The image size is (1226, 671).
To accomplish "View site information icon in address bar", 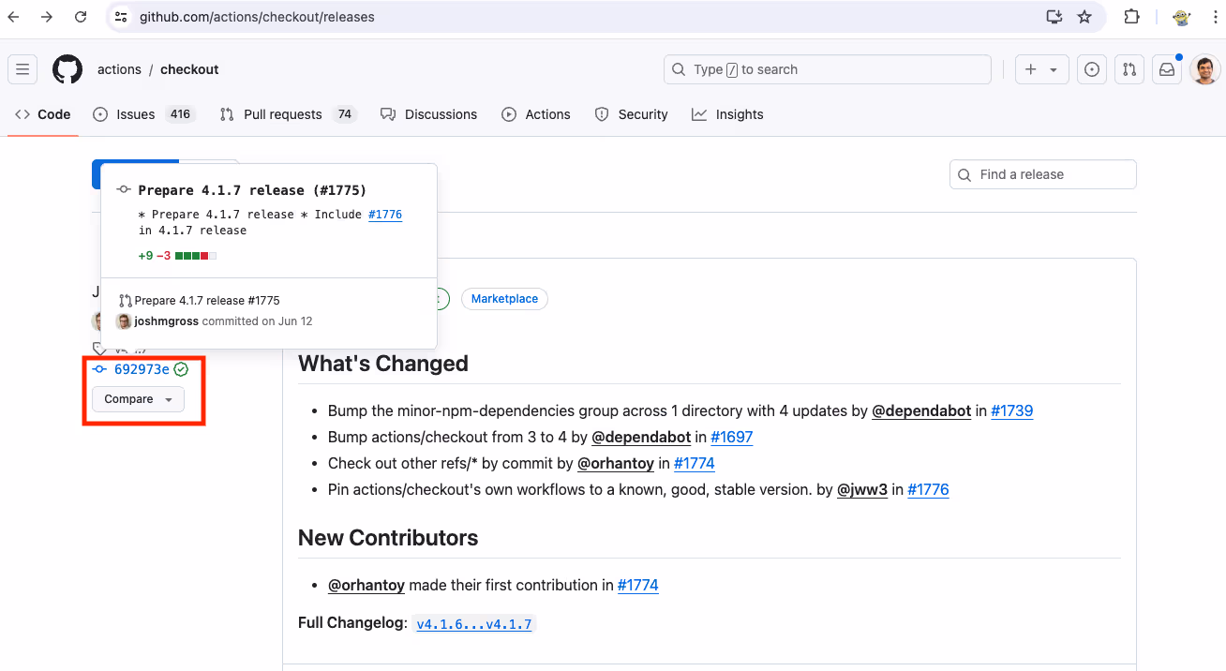I will [x=119, y=17].
